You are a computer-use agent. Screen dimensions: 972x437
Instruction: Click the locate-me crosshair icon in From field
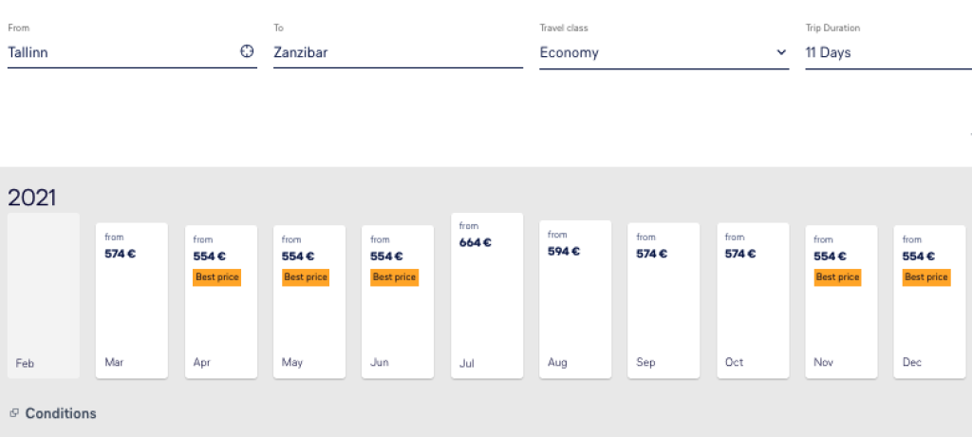click(x=247, y=52)
